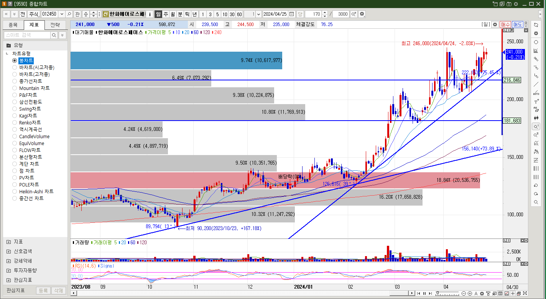Open the right toolbar settings gear
The image size is (546, 299).
pyautogui.click(x=536, y=33)
